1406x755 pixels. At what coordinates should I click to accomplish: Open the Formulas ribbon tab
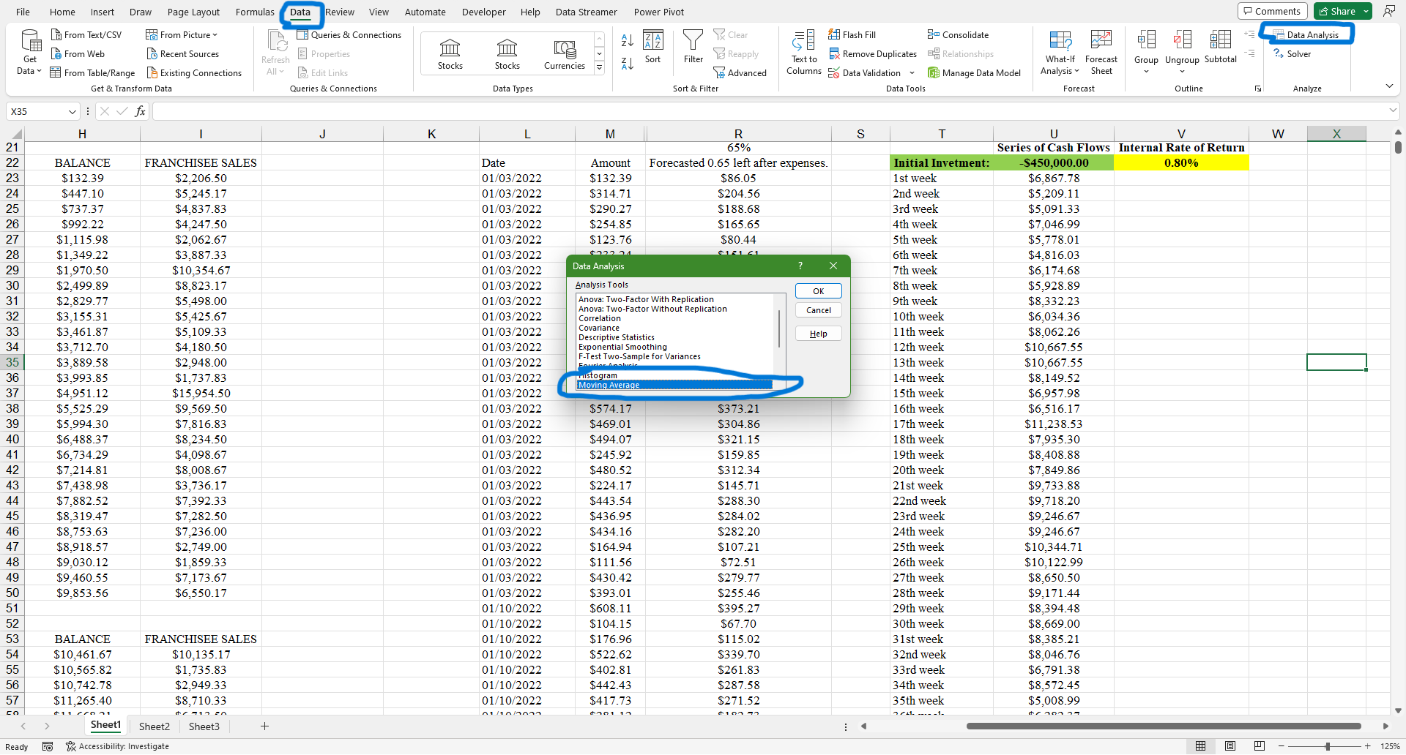254,12
